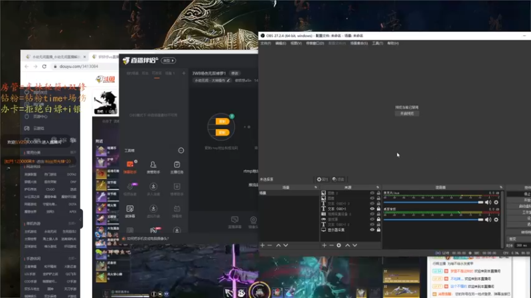Open the 读弹幕 tool in 直播伴侣

click(130, 211)
